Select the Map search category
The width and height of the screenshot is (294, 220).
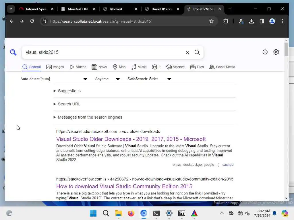[119, 67]
